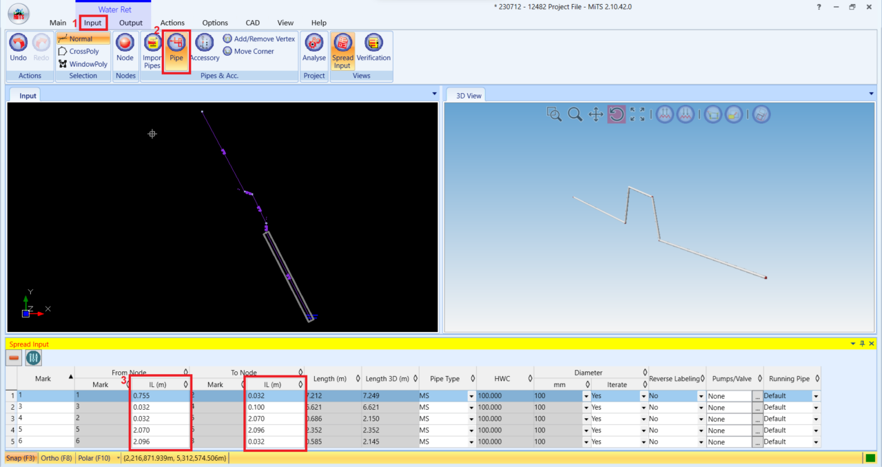Open the Pipe Type dropdown for row 1

[471, 395]
